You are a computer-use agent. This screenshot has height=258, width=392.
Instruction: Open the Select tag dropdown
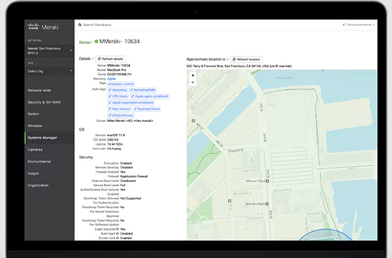click(x=49, y=71)
